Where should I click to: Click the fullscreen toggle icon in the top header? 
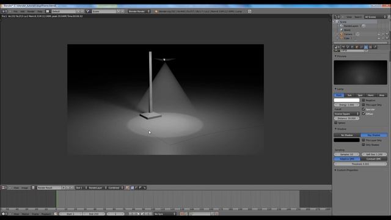tap(250, 12)
